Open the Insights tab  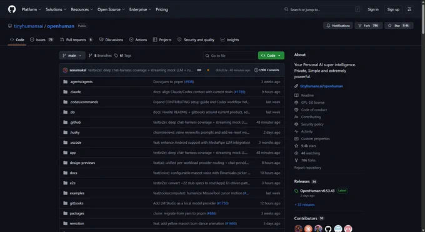(230, 39)
